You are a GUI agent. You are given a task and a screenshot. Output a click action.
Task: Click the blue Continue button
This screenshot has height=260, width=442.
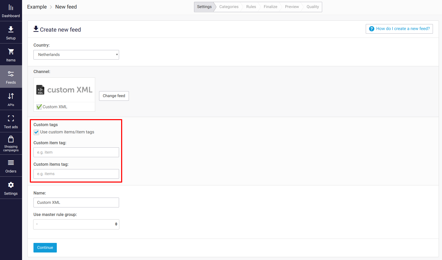45,248
